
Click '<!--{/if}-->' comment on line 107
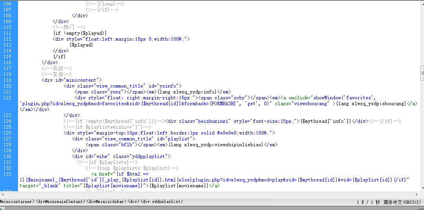102,10
